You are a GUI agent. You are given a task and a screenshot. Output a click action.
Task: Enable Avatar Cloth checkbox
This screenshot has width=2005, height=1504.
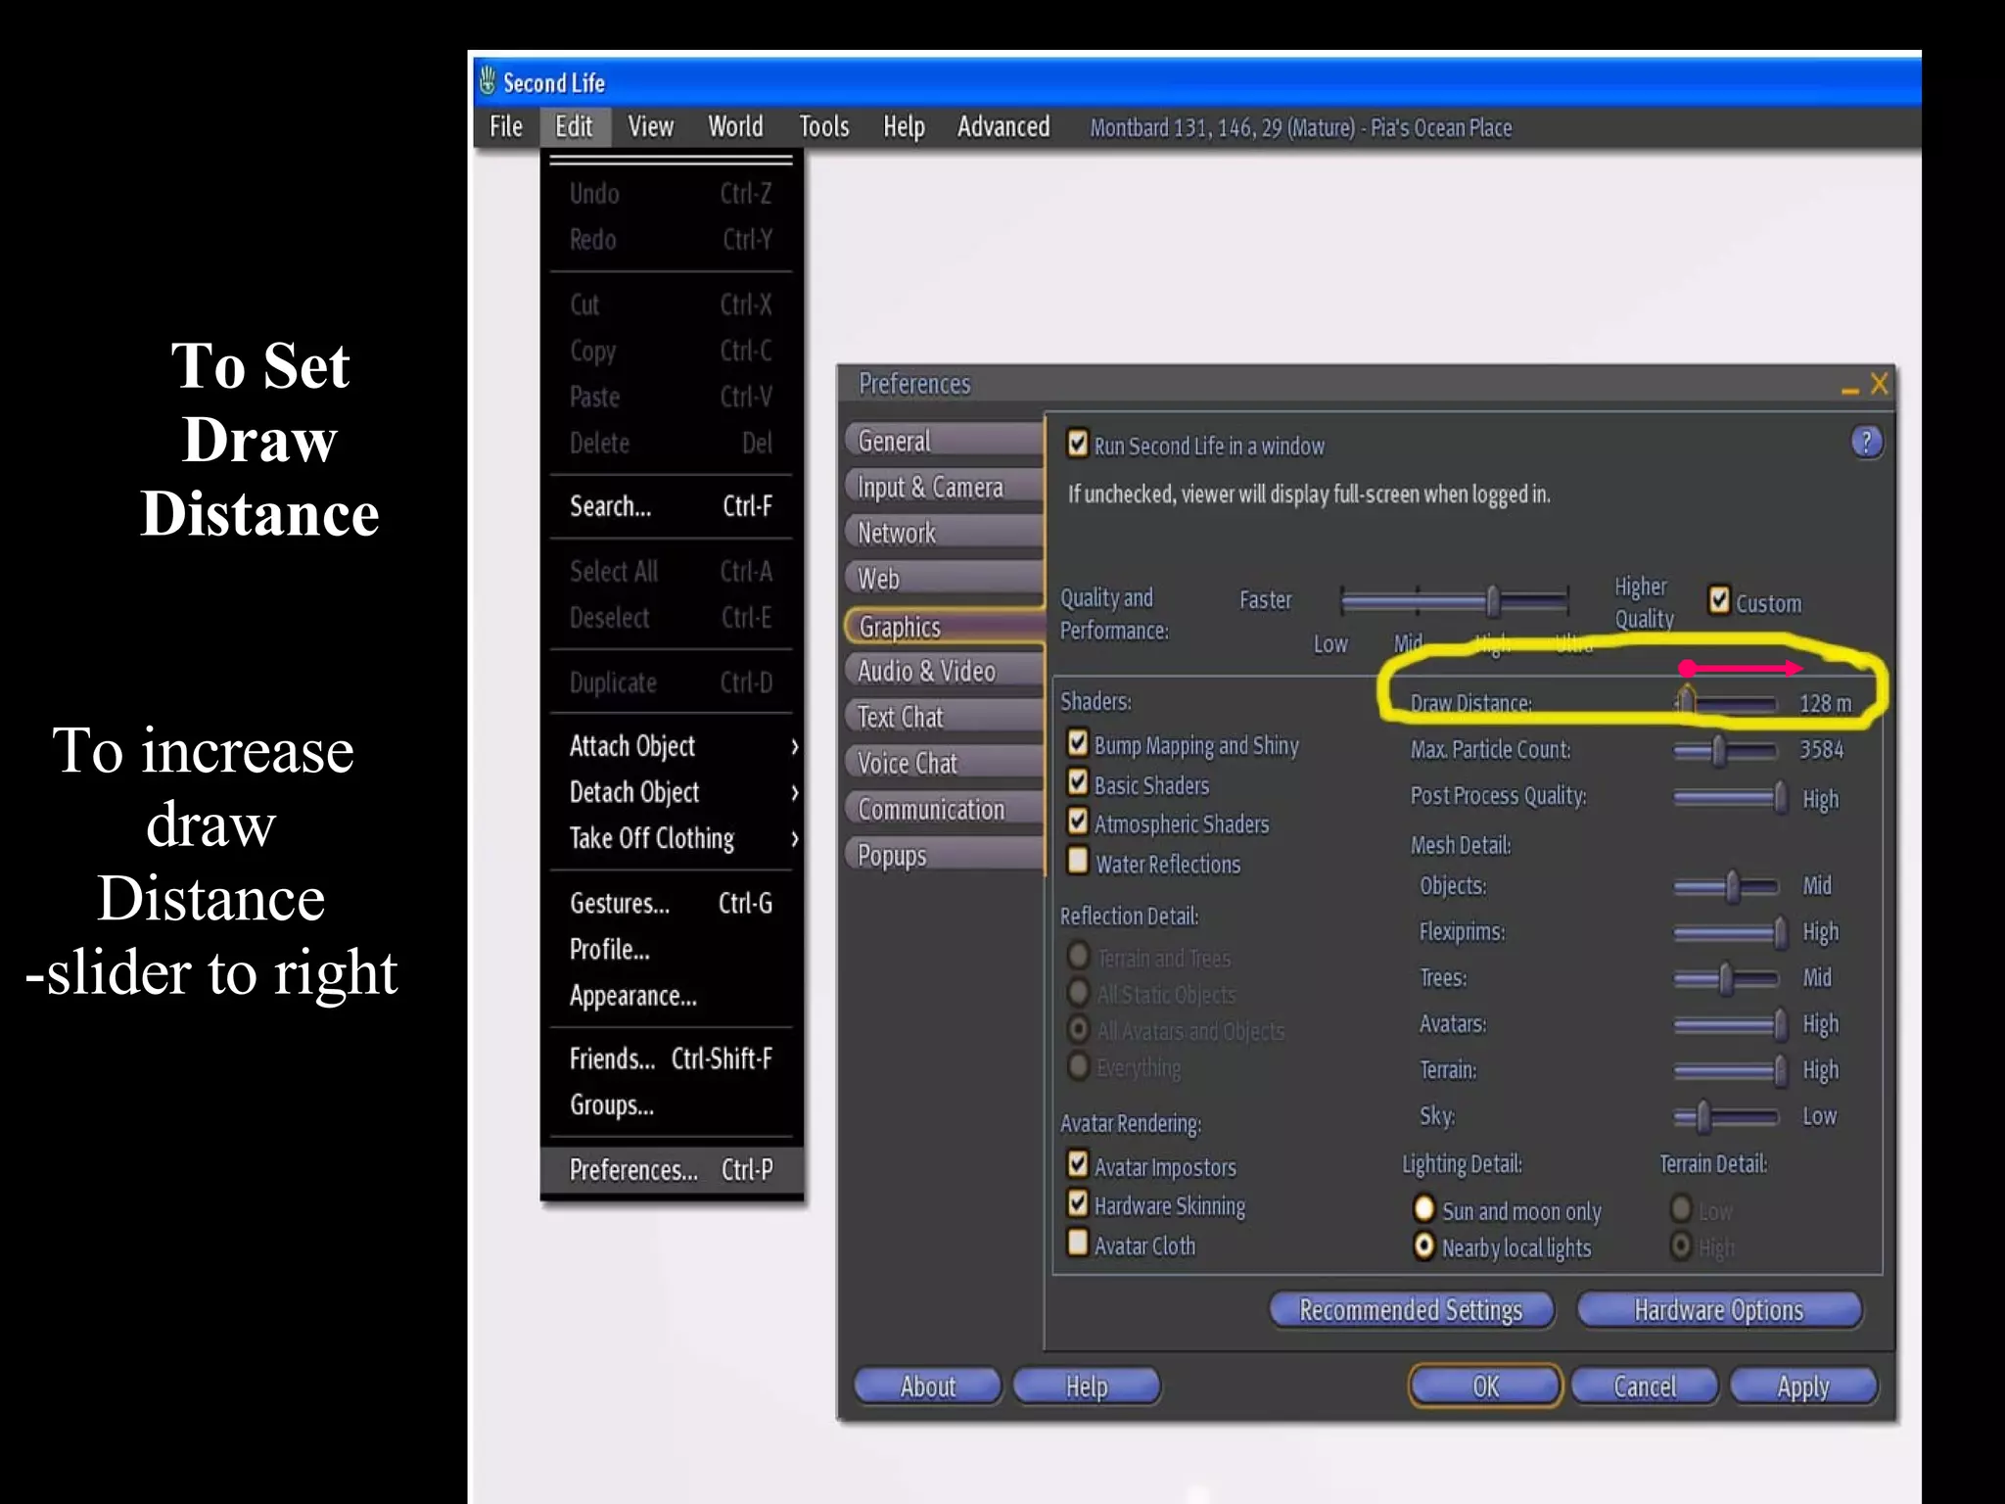[1078, 1244]
